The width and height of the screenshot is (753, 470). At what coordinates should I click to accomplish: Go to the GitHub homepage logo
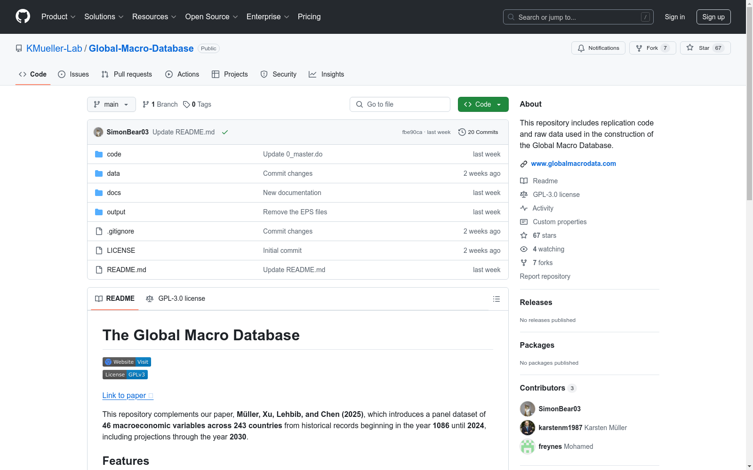click(23, 16)
